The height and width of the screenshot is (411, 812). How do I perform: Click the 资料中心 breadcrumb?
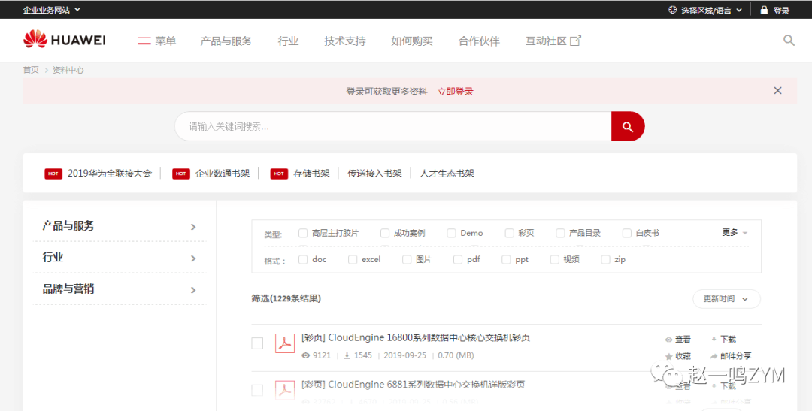68,69
